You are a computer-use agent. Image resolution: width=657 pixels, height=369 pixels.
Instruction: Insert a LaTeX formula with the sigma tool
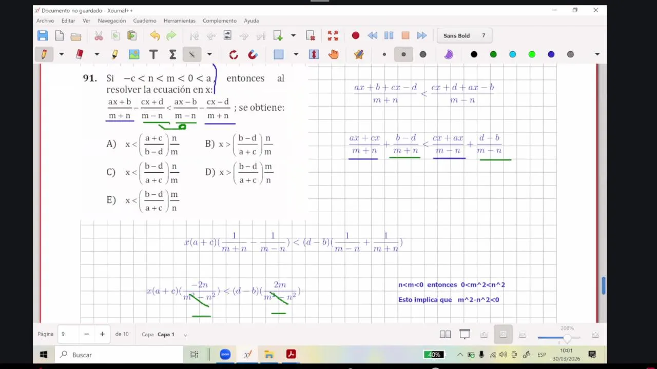[x=172, y=54]
